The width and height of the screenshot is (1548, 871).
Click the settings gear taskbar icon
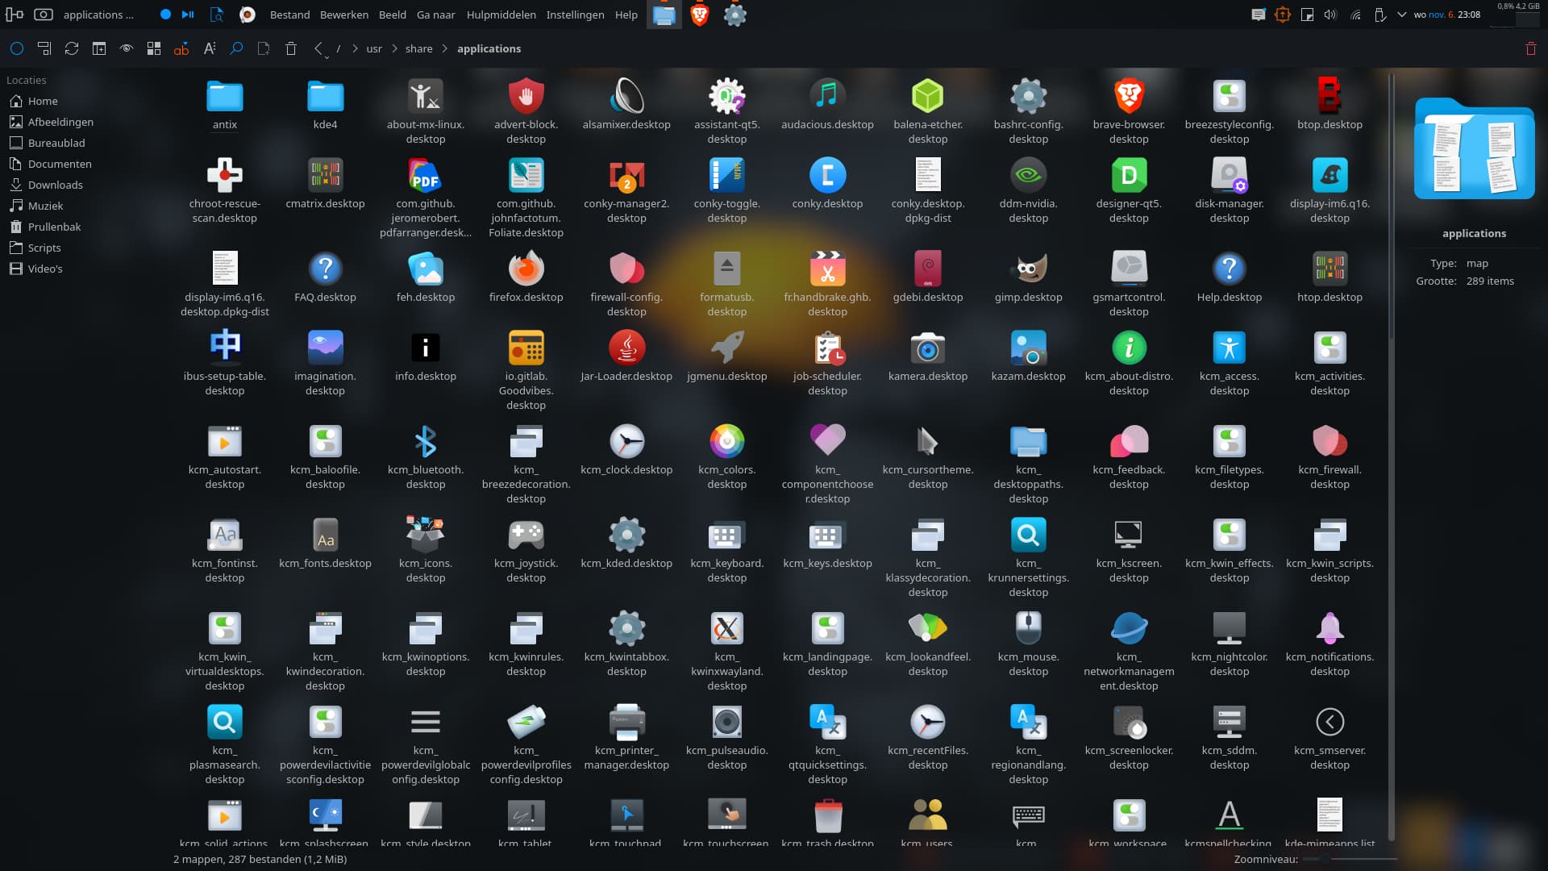pos(734,15)
